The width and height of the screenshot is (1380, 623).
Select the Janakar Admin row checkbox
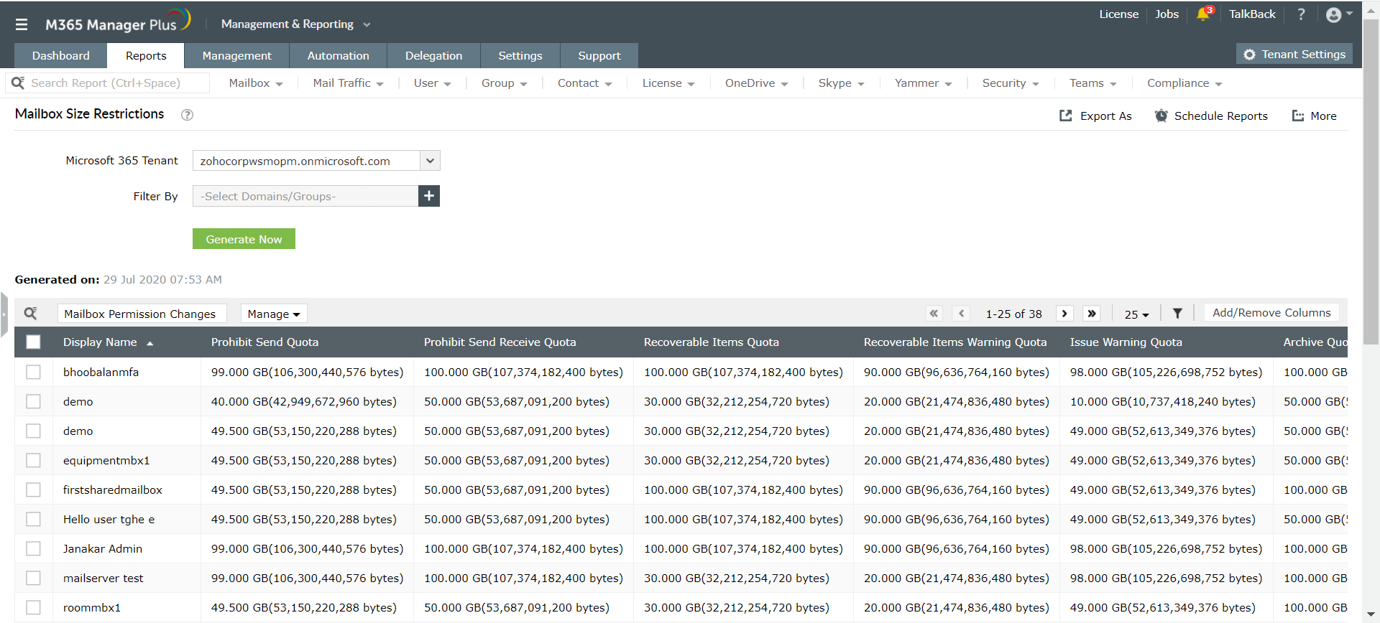tap(33, 548)
